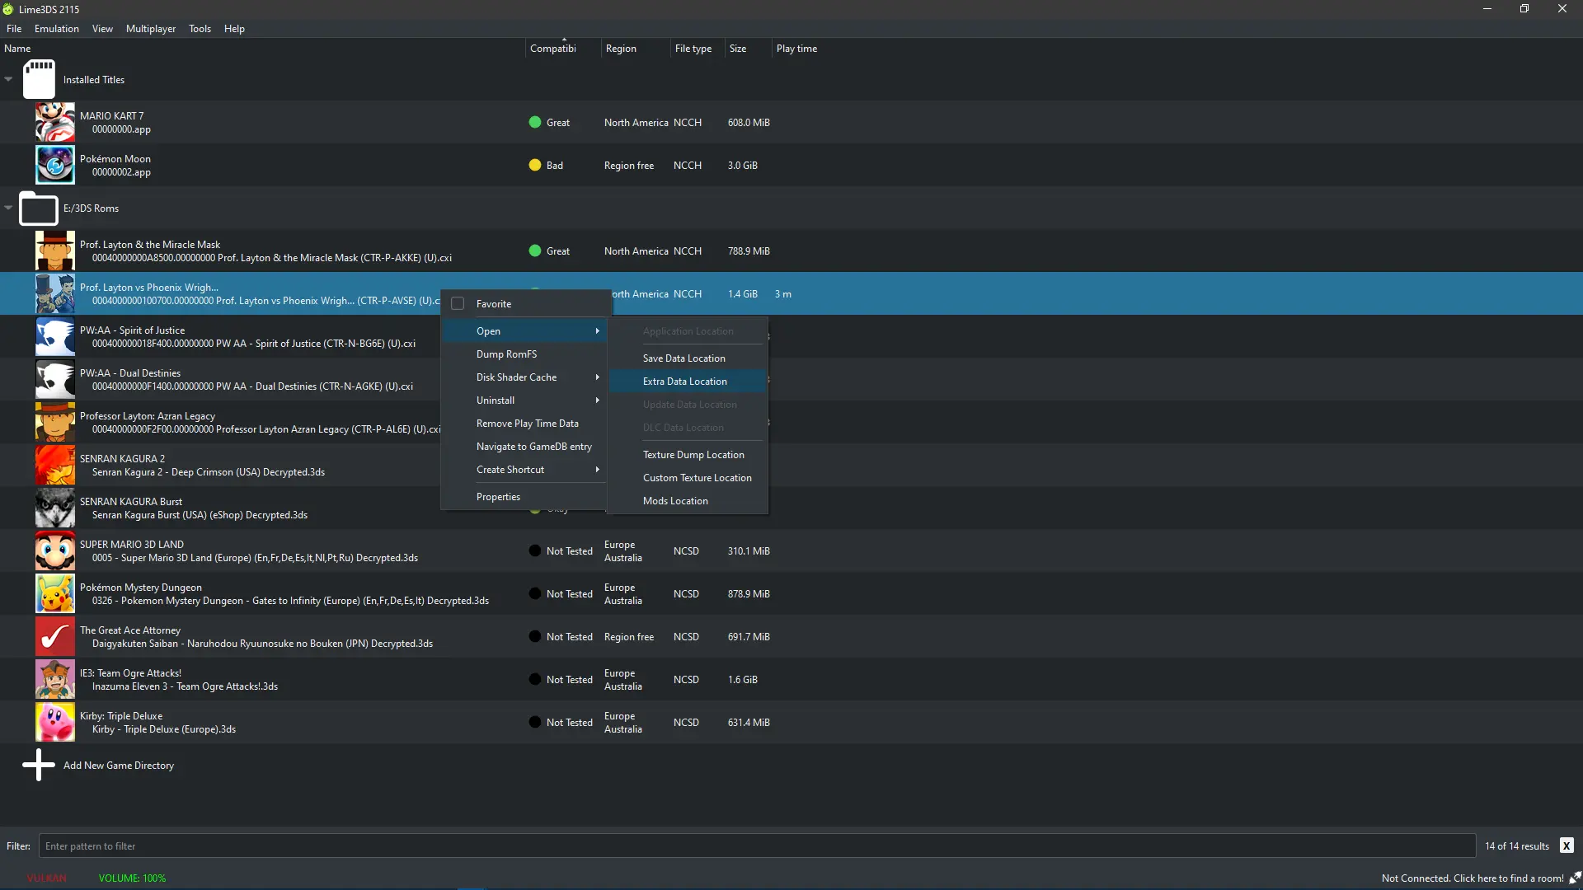Click Prof. Layton vs Phoenix Wright icon
The height and width of the screenshot is (890, 1583).
55,293
